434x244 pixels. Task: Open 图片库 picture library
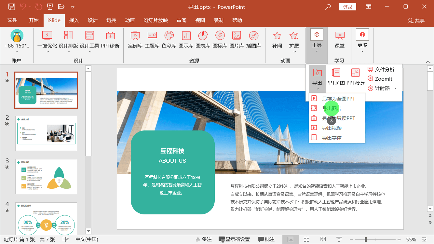coord(237,40)
